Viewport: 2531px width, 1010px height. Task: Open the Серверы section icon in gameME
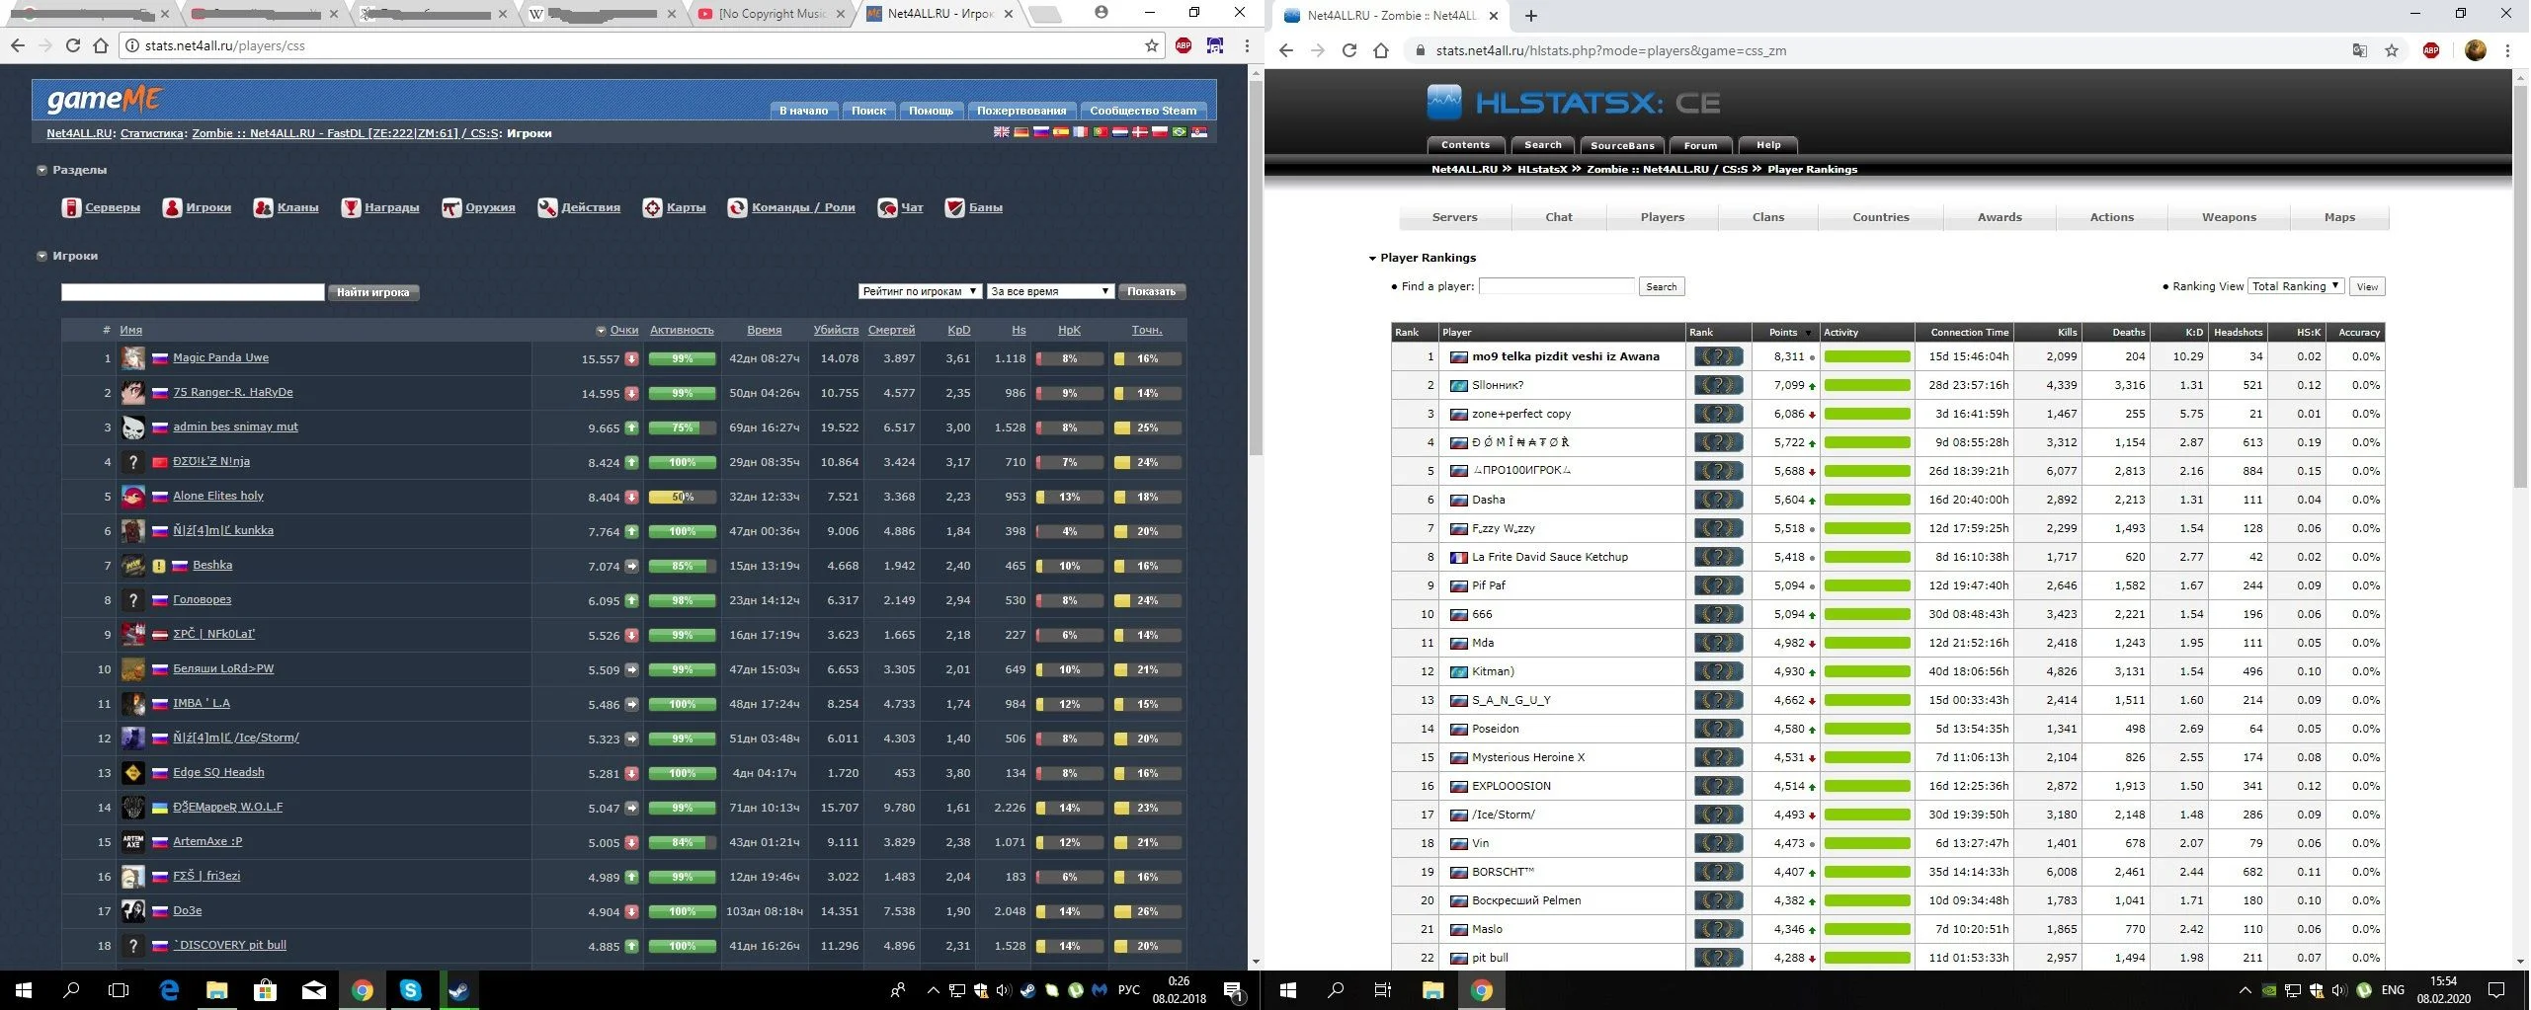(x=71, y=207)
